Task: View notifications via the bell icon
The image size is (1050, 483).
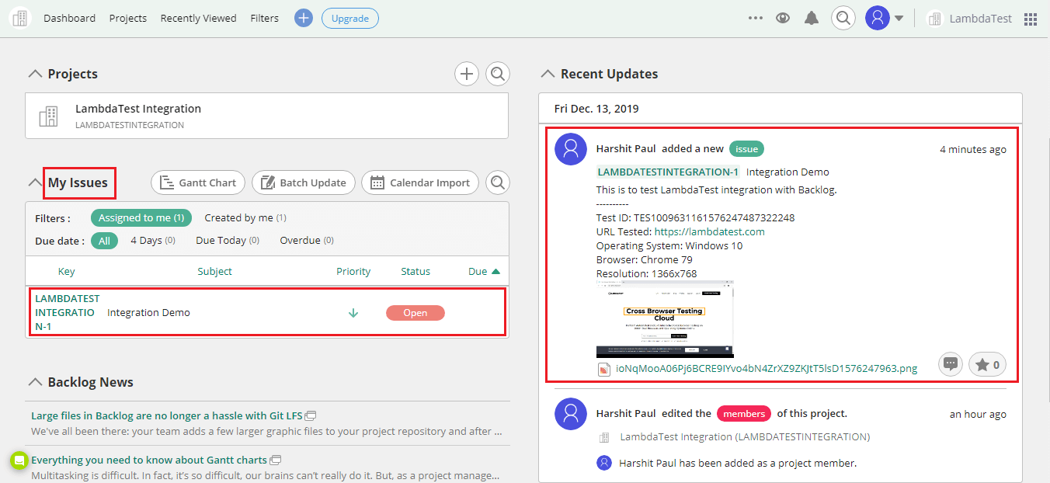Action: pos(811,17)
